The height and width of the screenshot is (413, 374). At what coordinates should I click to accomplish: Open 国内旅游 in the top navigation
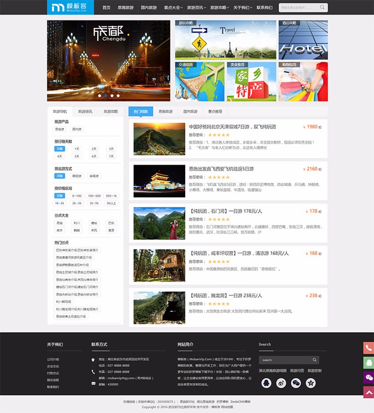[149, 8]
